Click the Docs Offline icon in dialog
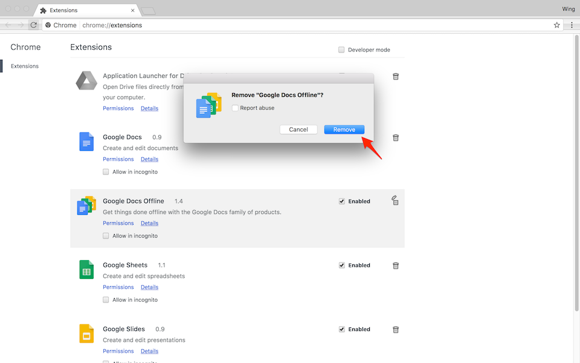 (208, 105)
